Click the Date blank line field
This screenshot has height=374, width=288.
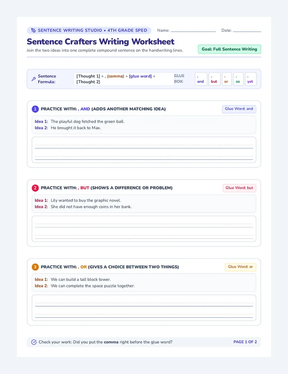[x=247, y=30]
